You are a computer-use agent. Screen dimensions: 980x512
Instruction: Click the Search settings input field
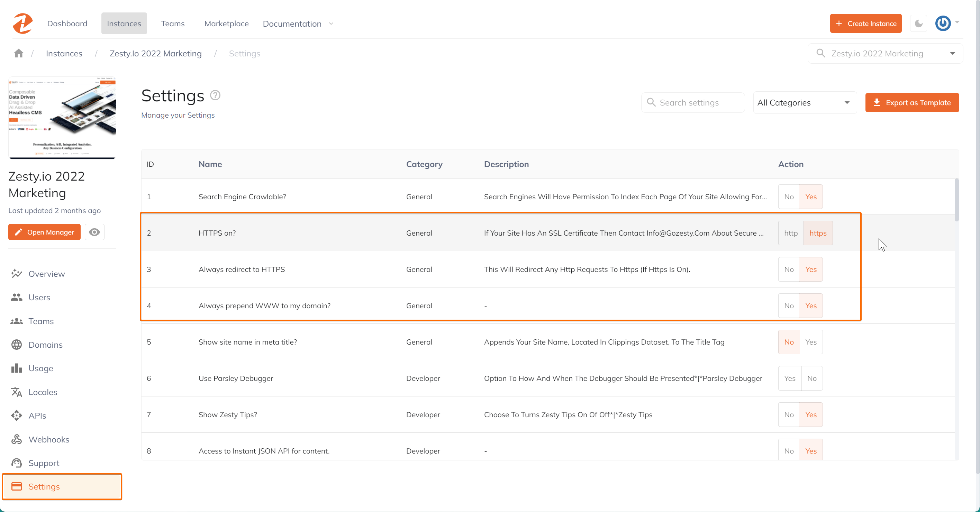coord(693,102)
